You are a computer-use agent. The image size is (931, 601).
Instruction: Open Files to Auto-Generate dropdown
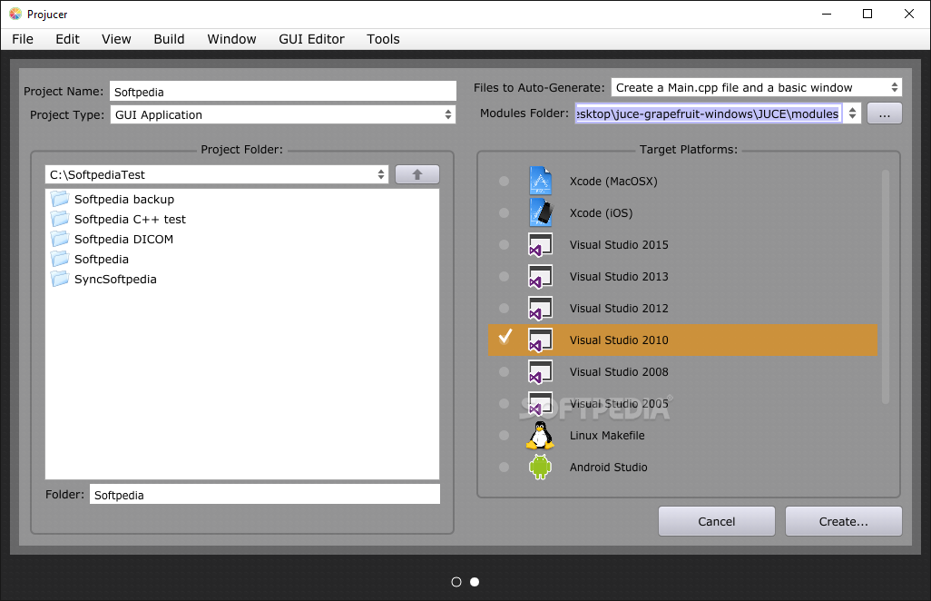coord(757,87)
